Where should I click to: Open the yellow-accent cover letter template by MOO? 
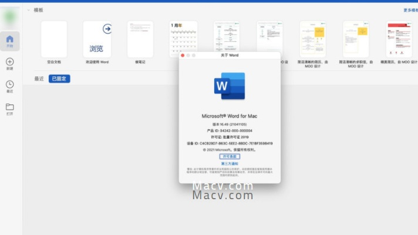tap(356, 39)
